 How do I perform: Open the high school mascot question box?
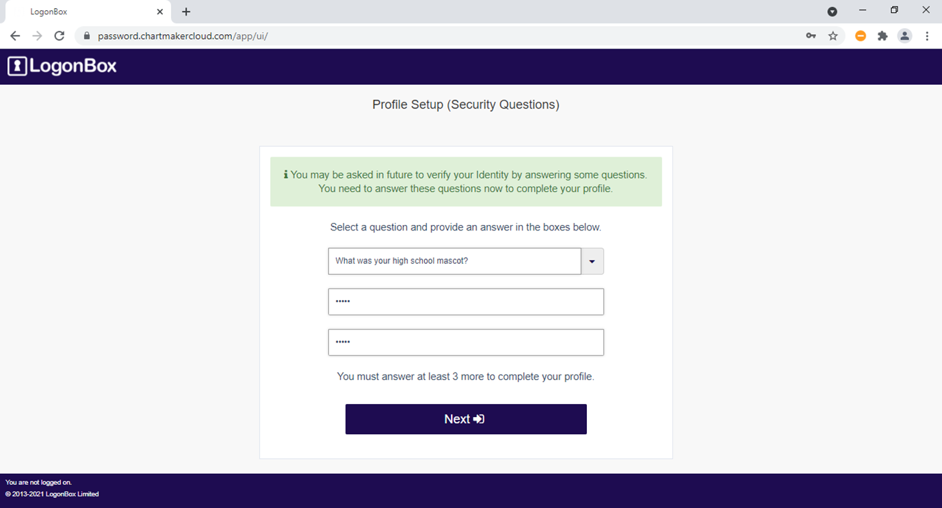click(455, 261)
